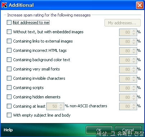Image resolution: width=145 pixels, height=137 pixels.
Task: Dismiss the dialog with Cancel
Action: (x=128, y=130)
